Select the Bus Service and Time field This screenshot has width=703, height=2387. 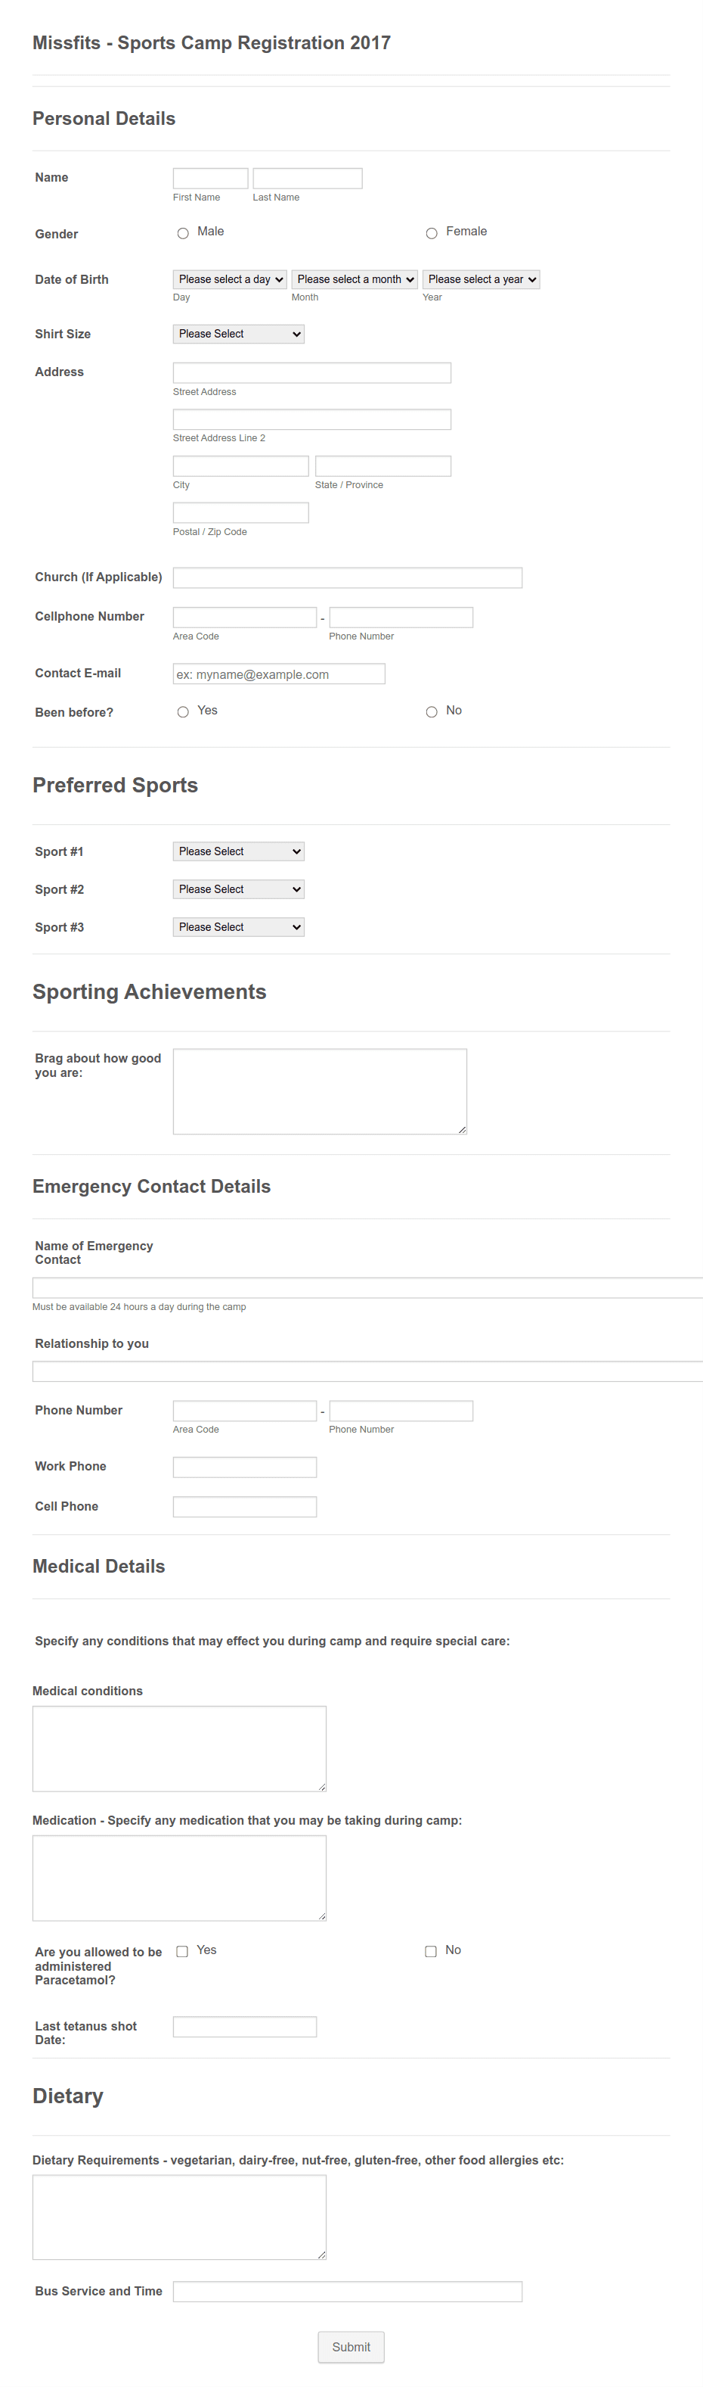(348, 2291)
